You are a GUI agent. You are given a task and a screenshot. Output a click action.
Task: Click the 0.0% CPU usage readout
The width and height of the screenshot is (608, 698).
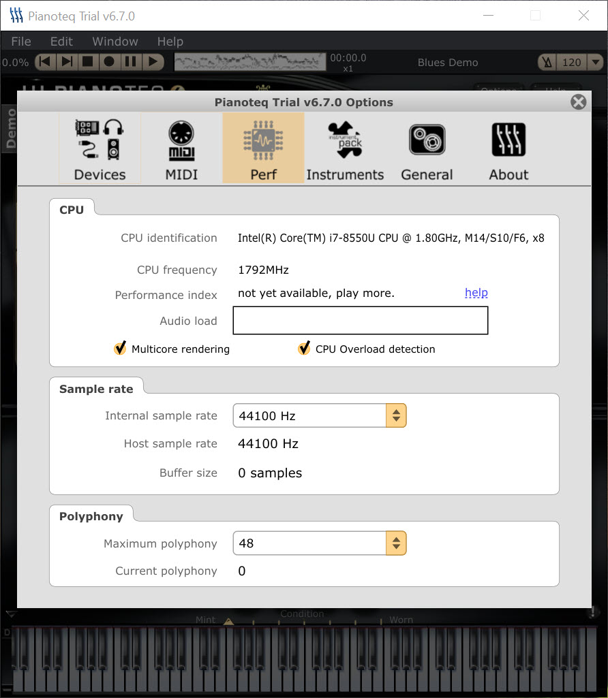pos(15,63)
